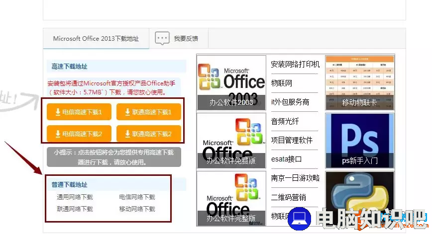Click download arrow icon on 电信高速下载2
The width and height of the screenshot is (432, 234).
[58, 134]
